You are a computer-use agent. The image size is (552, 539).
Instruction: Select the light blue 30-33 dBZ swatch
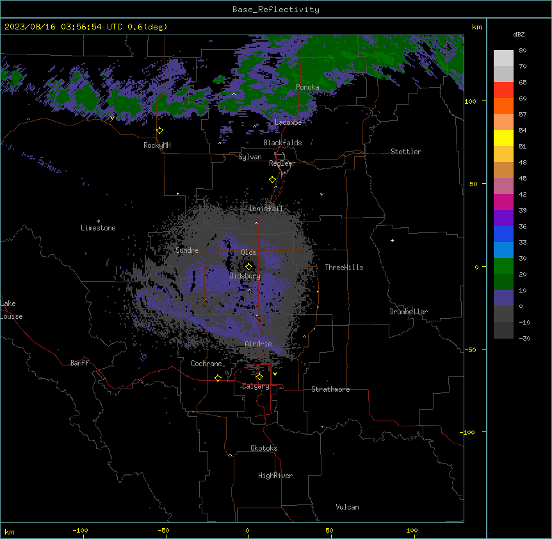[503, 250]
